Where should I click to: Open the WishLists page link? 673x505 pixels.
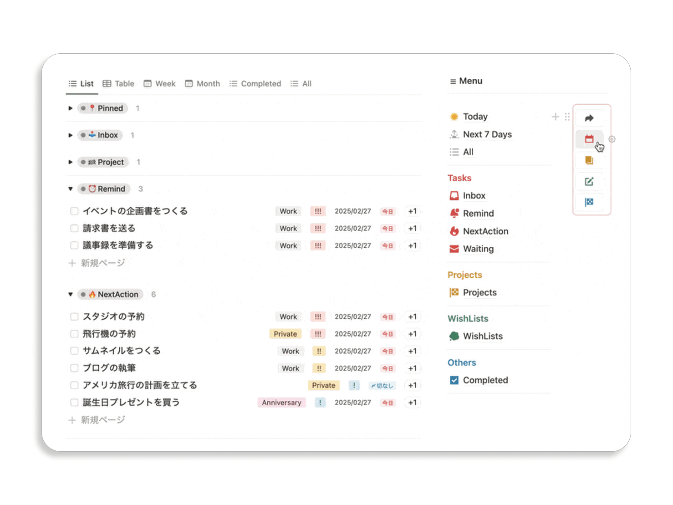tap(482, 336)
